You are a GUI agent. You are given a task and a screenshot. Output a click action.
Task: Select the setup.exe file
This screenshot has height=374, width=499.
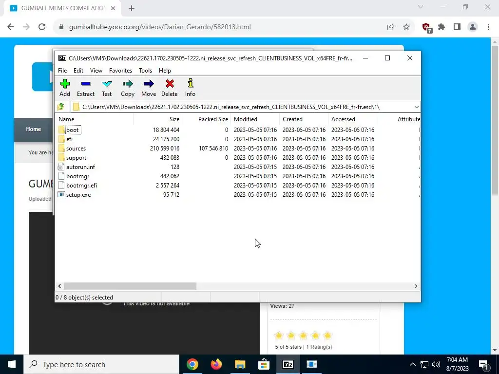[x=78, y=194]
